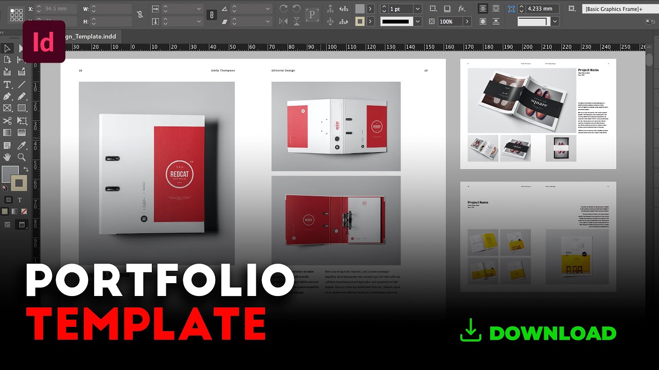Click the DOWNLOAD text
The image size is (659, 370).
(x=553, y=333)
